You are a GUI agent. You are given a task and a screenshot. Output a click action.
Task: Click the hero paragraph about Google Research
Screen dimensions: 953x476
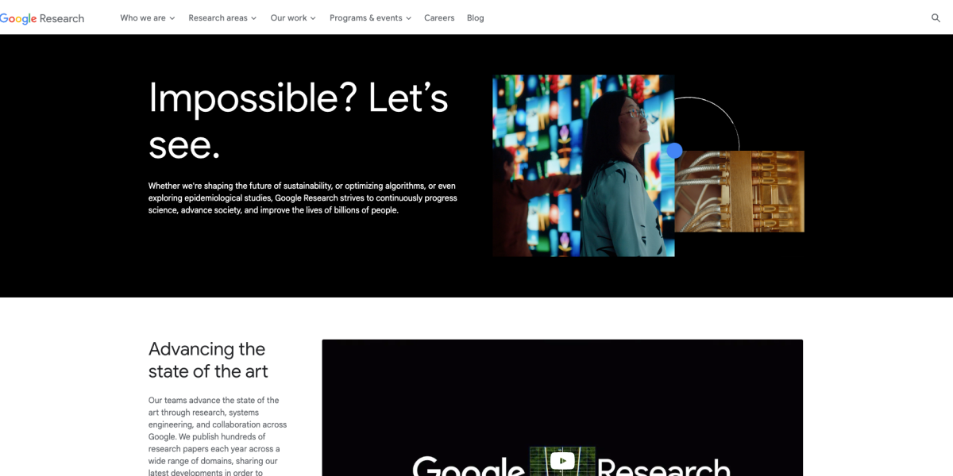pos(303,198)
